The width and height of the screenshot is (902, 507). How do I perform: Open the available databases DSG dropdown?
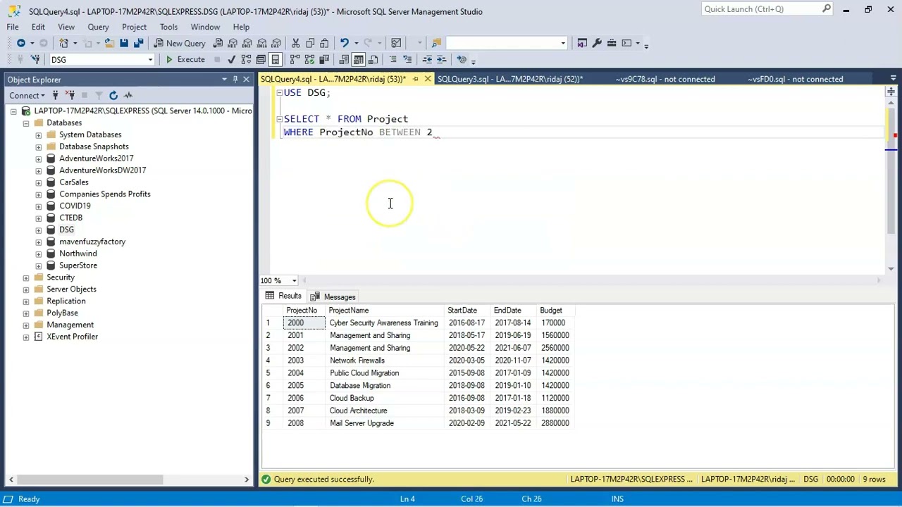coord(150,60)
